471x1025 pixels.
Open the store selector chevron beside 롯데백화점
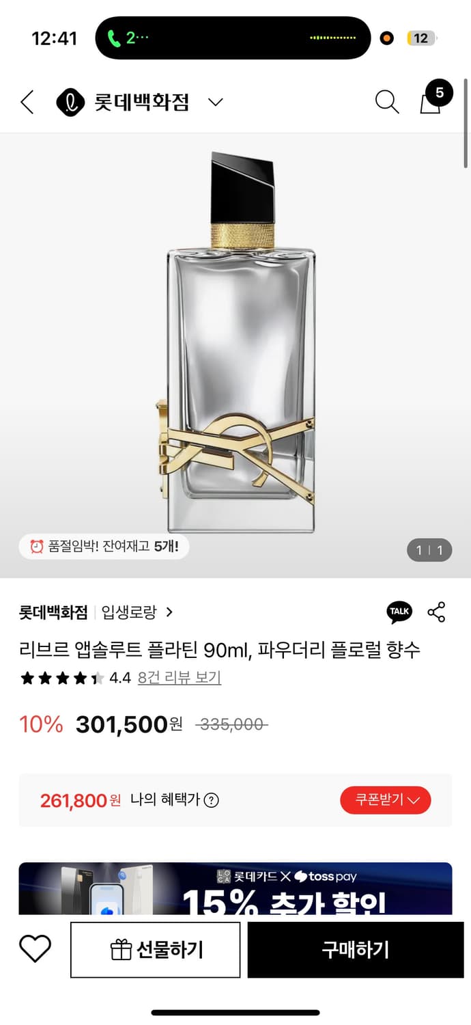[215, 101]
